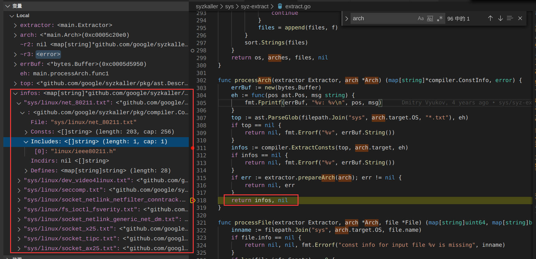This screenshot has width=536, height=259.
Task: Click the unverified breakpoint circle at line 298
Action: point(192,51)
